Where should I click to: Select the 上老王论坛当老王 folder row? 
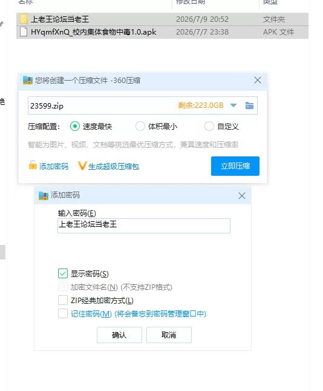tap(162, 19)
